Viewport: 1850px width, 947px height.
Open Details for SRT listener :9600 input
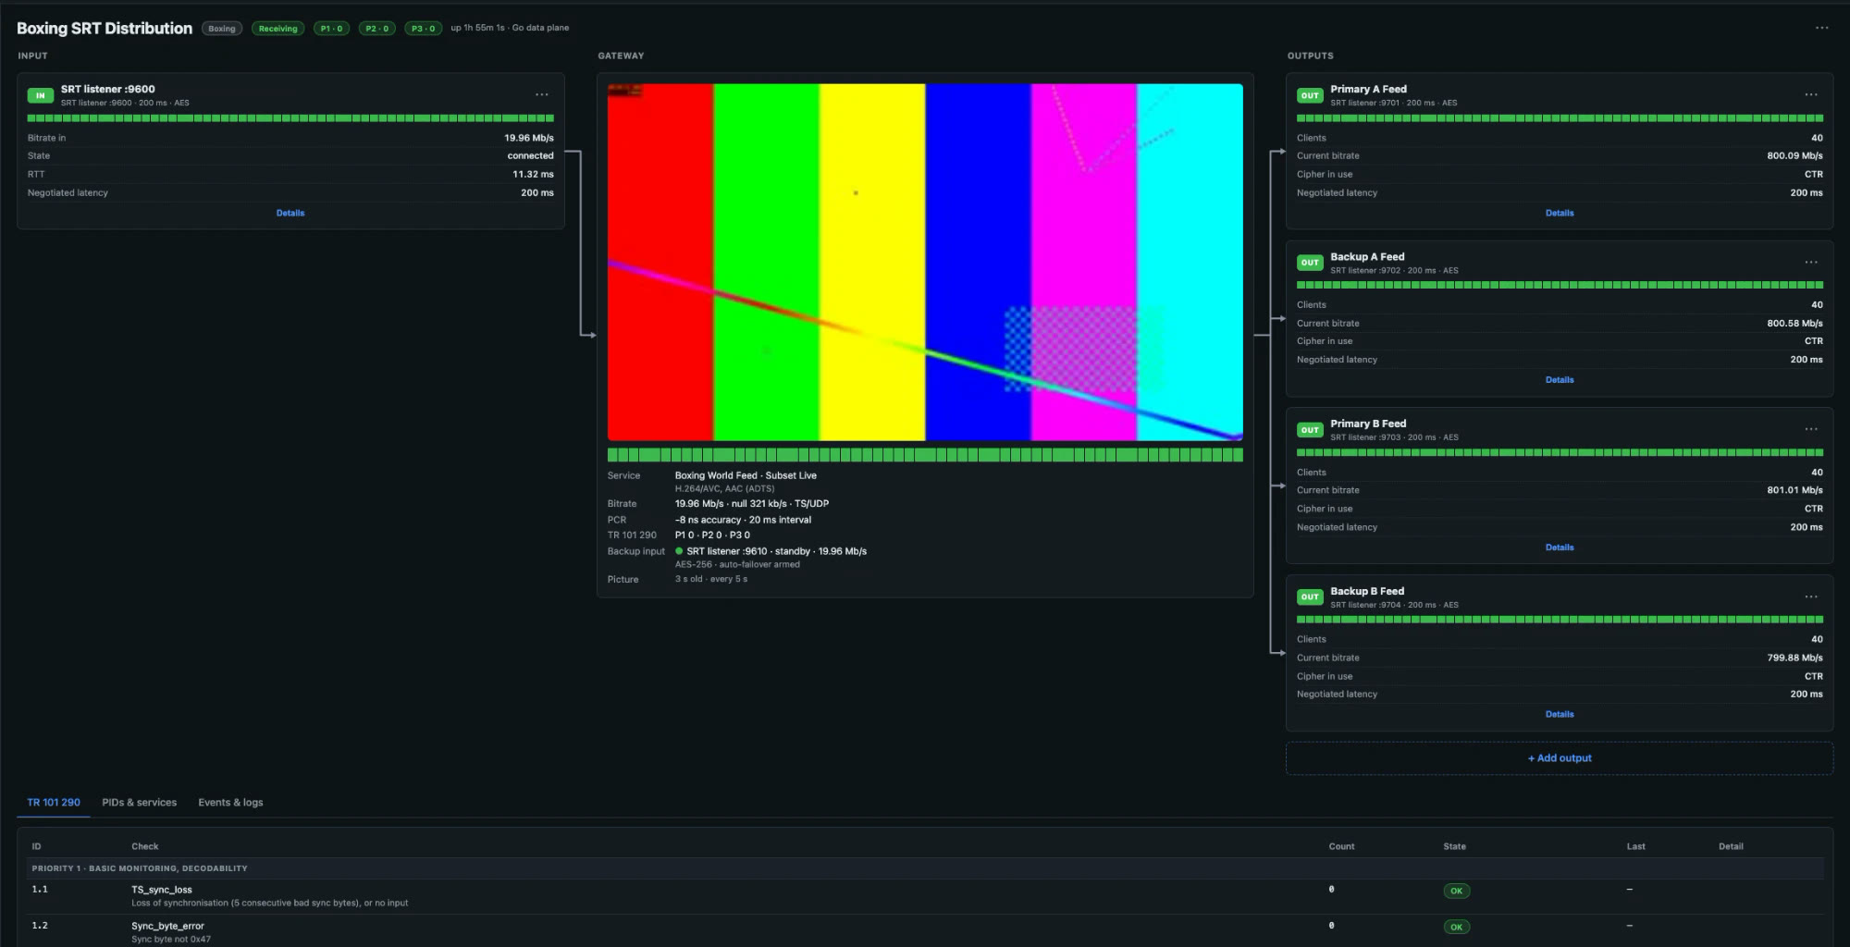[x=290, y=213]
